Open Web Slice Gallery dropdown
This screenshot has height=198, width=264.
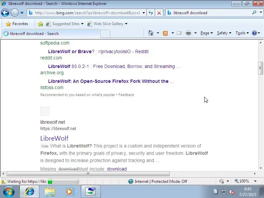pyautogui.click(x=107, y=24)
